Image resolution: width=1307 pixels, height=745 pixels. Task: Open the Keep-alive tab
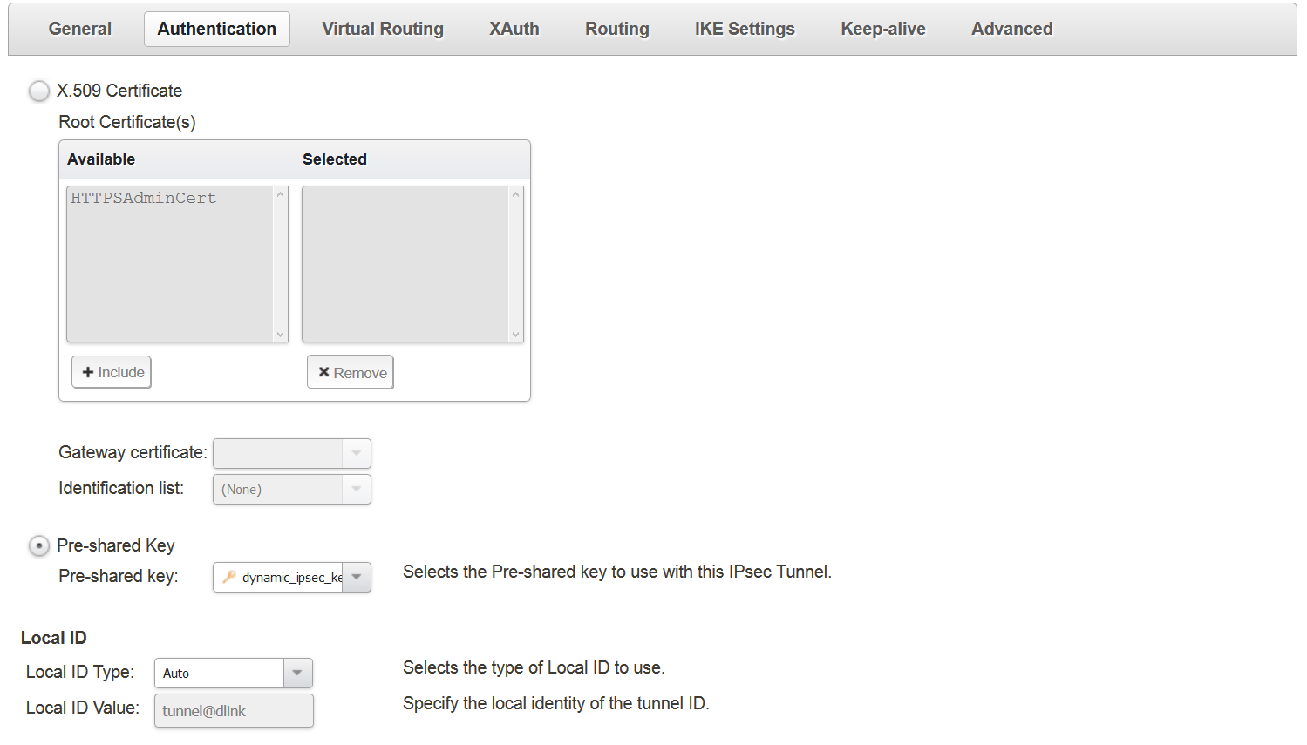(x=883, y=29)
